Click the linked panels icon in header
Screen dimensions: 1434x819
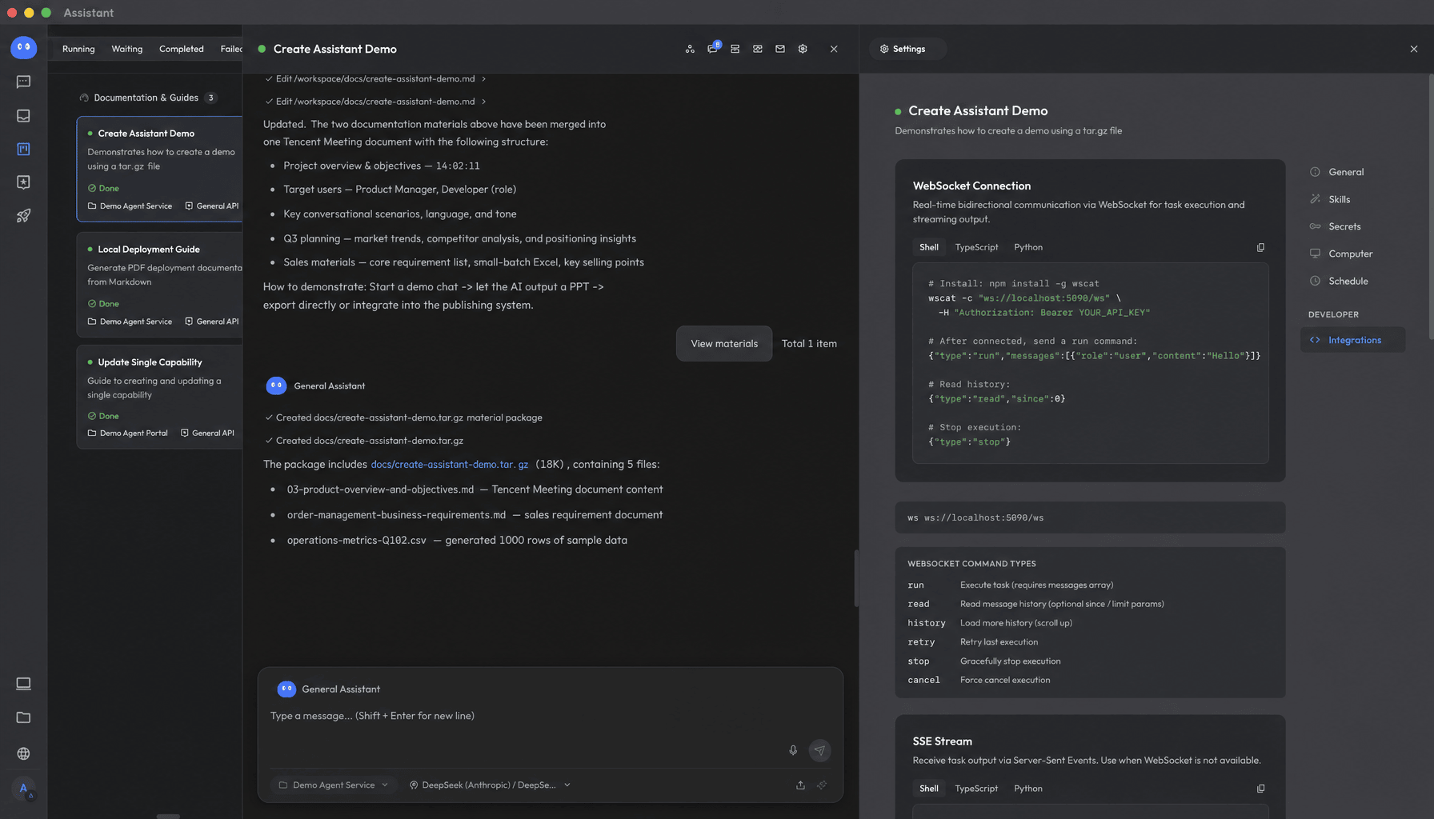click(x=757, y=49)
